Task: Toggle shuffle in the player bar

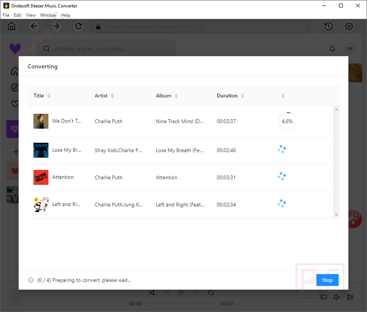Action: [x=151, y=293]
